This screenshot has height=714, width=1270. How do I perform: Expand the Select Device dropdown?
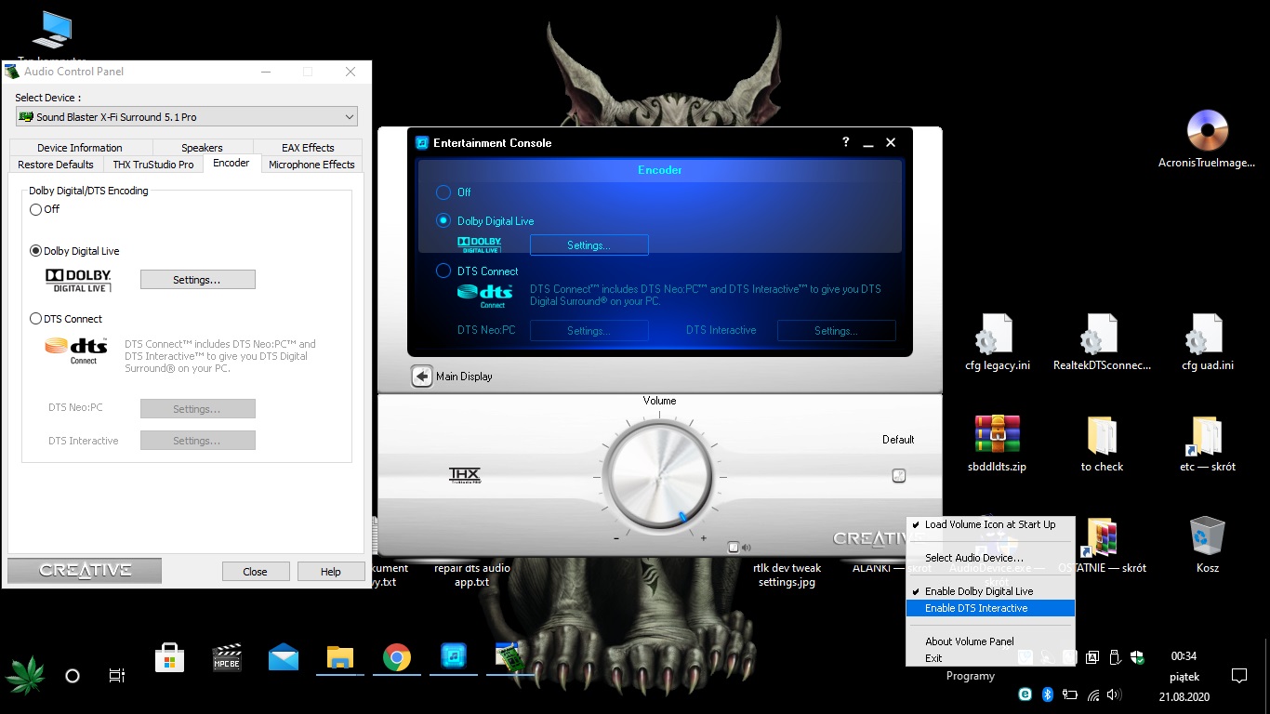pos(350,117)
